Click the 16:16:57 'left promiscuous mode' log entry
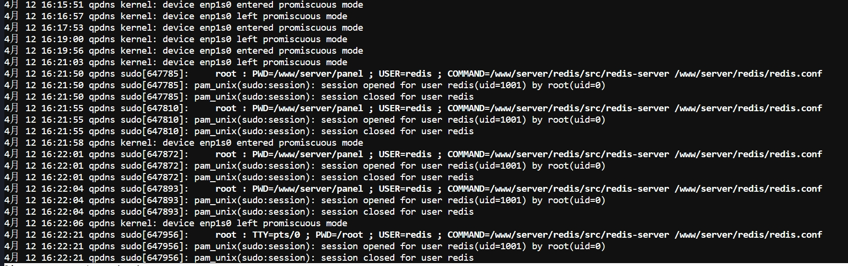This screenshot has width=848, height=266. pos(176,16)
